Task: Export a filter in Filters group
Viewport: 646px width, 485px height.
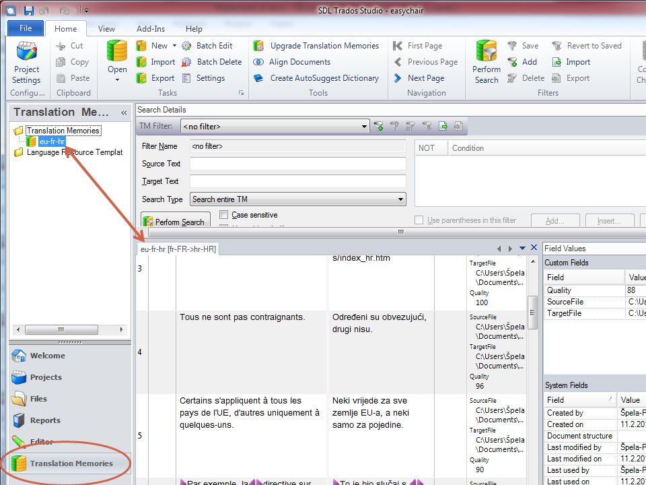Action: click(571, 78)
